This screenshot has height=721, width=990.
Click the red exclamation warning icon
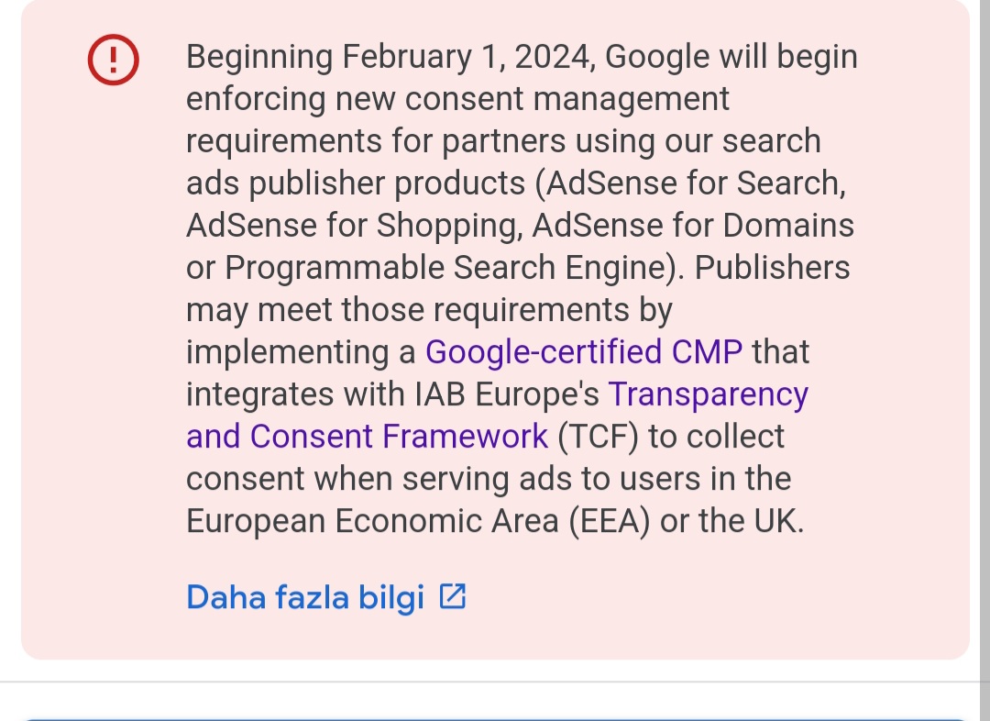click(113, 60)
